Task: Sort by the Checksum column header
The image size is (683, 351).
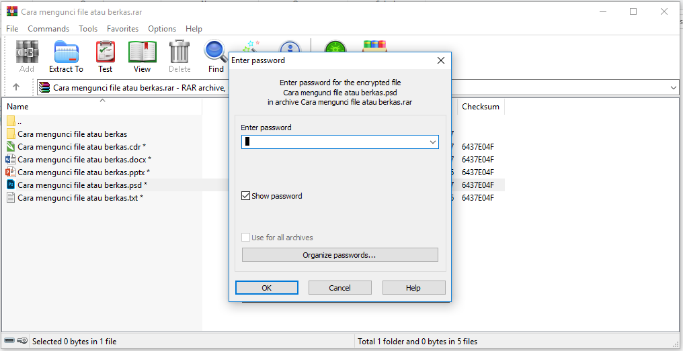Action: pos(481,107)
